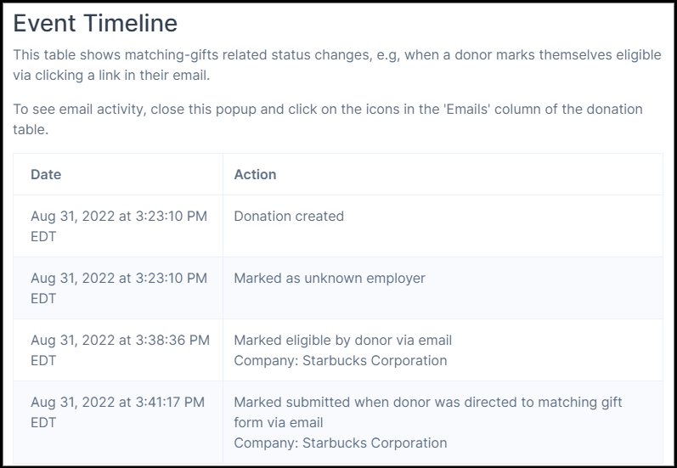Click "EDT" below the 3:41:17 PM timestamp

43,422
